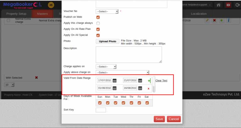Click Cancel button
Viewport: 241px width, 128px height.
pyautogui.click(x=174, y=119)
